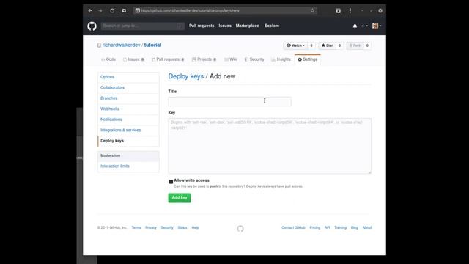
Task: Open the Pull requests repository tab
Action: [168, 59]
